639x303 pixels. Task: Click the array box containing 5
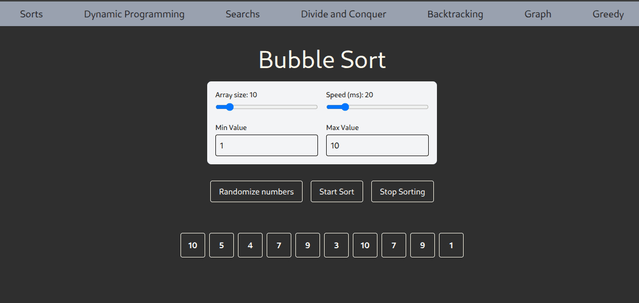click(x=222, y=245)
